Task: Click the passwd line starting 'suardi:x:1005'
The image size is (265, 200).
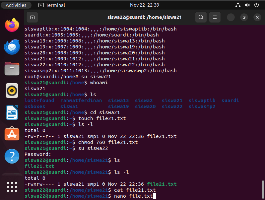Action: 92,35
